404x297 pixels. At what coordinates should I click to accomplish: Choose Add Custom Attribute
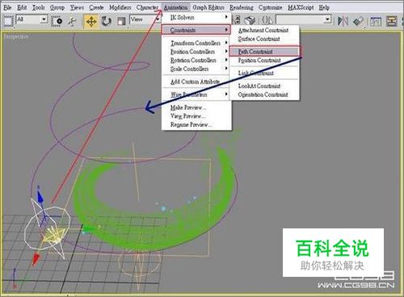pyautogui.click(x=196, y=82)
